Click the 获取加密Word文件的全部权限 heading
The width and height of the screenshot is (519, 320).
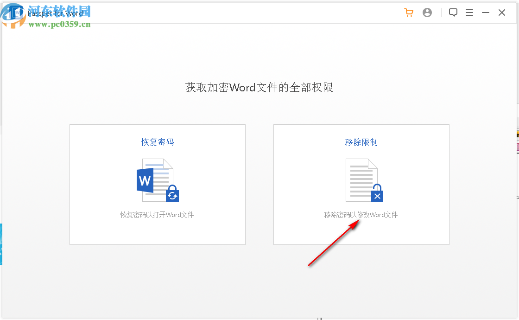[x=259, y=88]
